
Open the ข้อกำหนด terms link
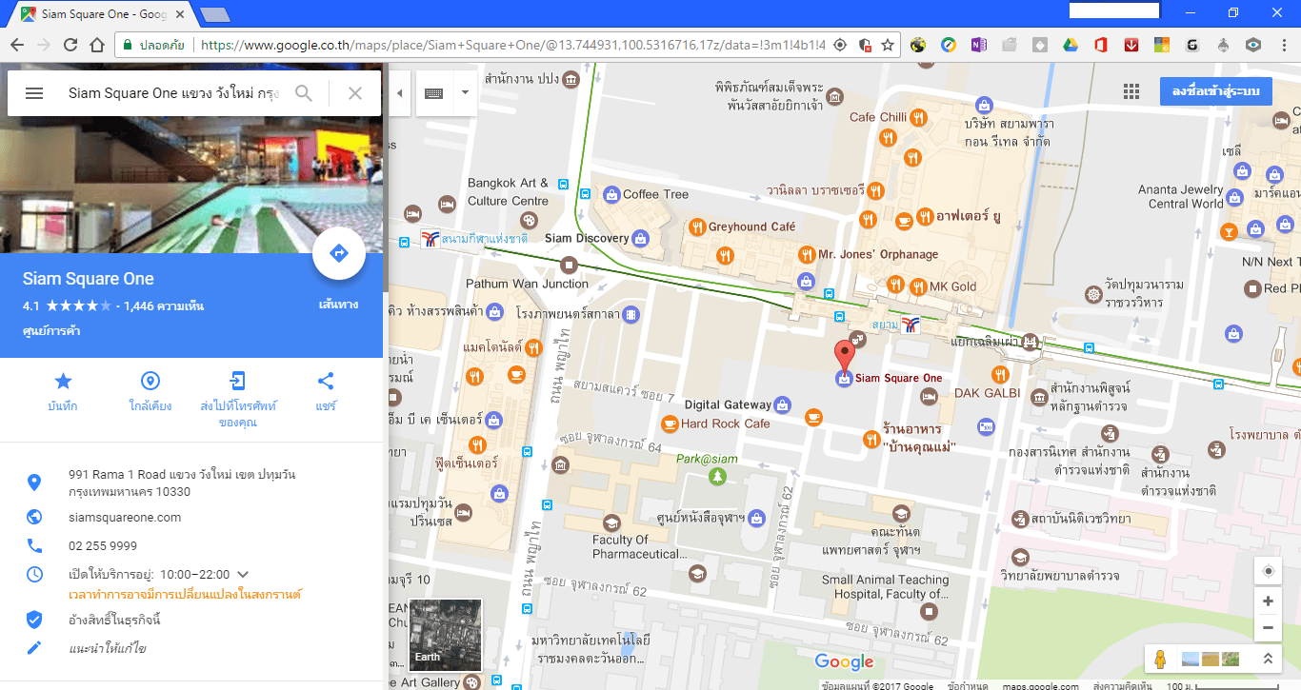click(x=969, y=685)
